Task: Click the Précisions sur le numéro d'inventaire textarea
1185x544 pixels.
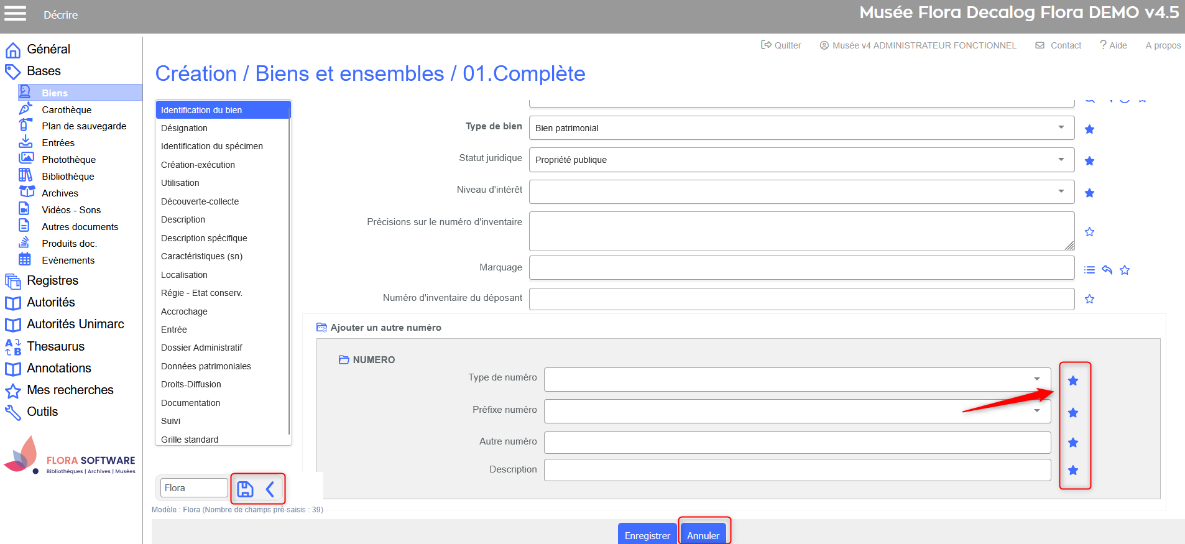Action: click(x=802, y=231)
